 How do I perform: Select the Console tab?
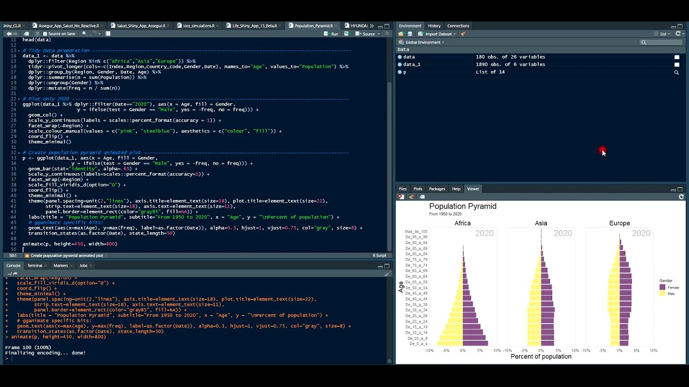13,266
